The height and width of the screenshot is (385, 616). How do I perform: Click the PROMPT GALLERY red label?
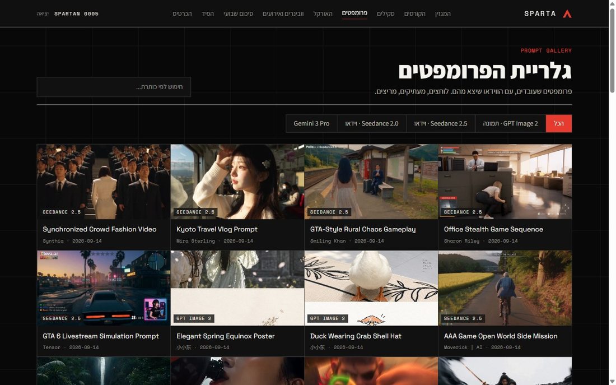(x=546, y=50)
